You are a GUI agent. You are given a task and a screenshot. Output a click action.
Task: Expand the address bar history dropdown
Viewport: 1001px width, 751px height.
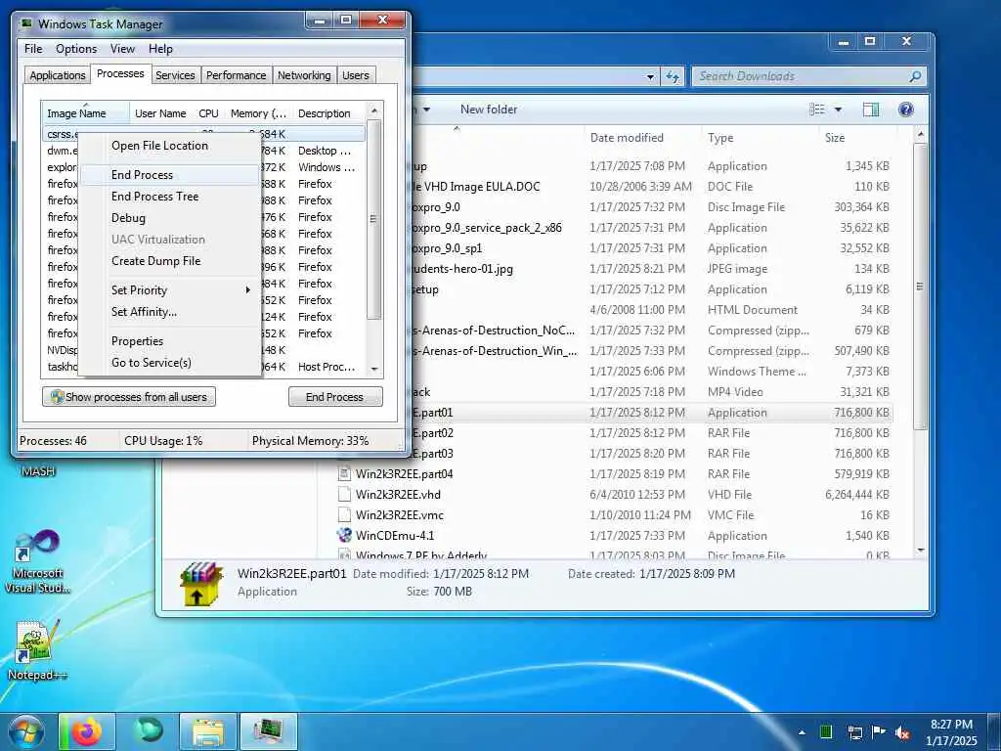(x=650, y=76)
